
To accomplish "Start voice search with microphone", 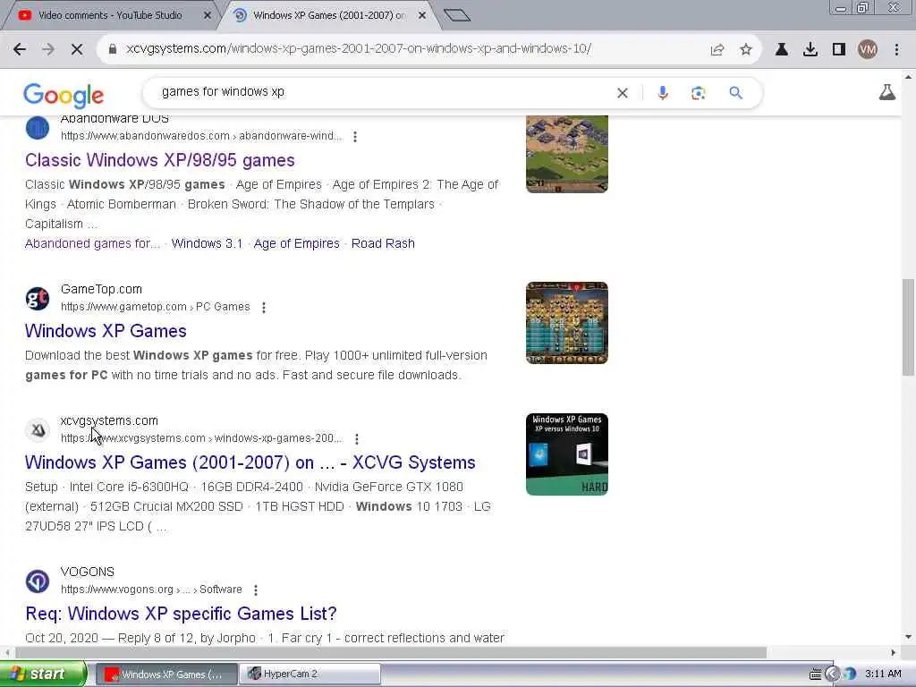I will 663,93.
